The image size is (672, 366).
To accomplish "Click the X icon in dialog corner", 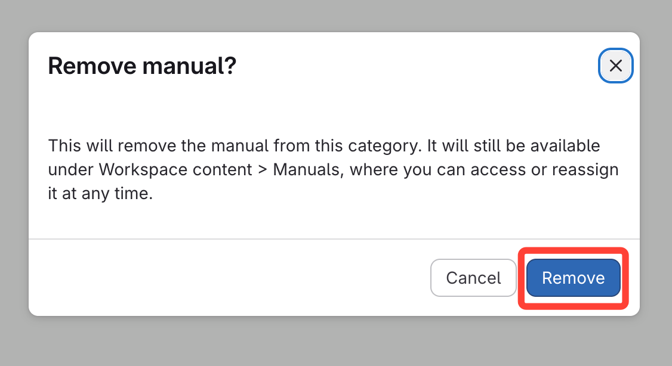I will coord(615,66).
